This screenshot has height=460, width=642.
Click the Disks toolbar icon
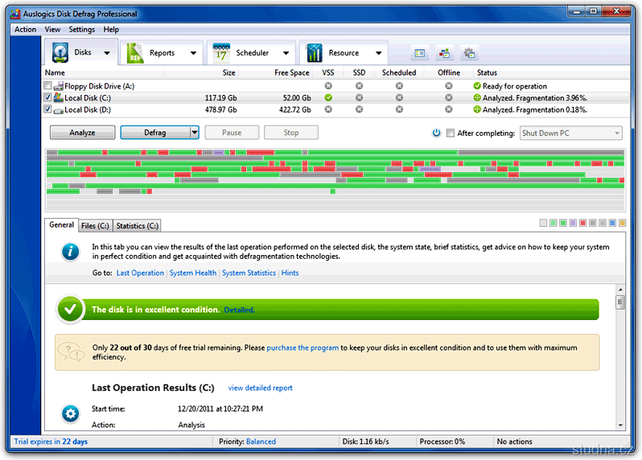click(60, 53)
